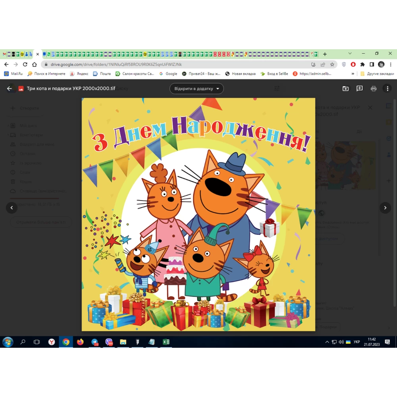The image size is (397, 397).
Task: Click the network icon in the tray
Action: (x=334, y=342)
